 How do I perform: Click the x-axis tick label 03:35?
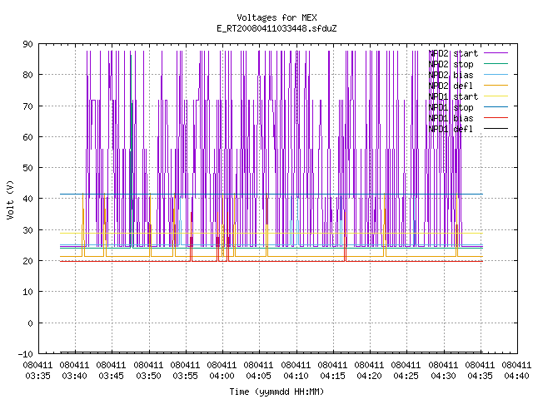tap(37, 376)
